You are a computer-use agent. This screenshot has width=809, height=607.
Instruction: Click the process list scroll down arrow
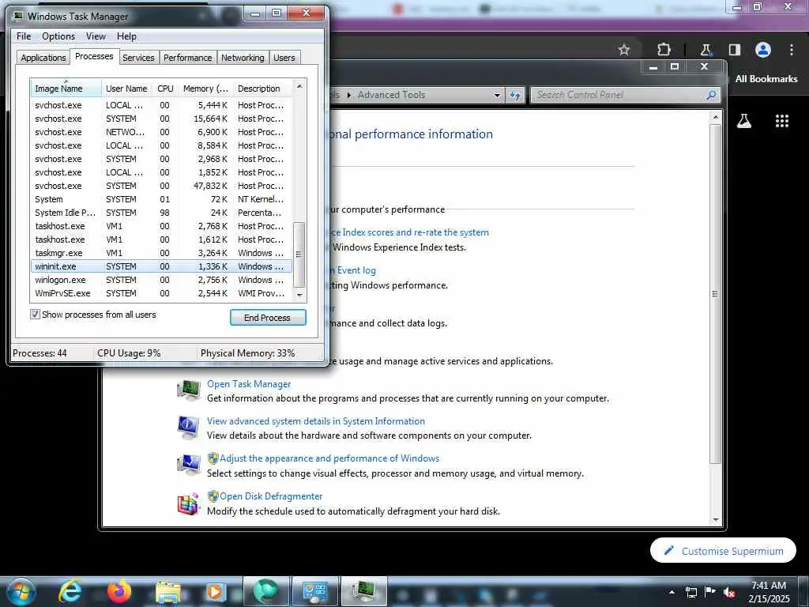click(299, 296)
